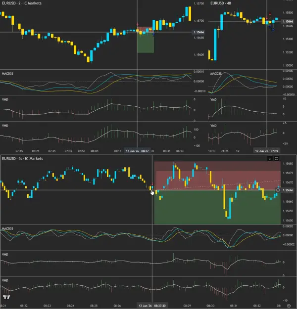Viewport: 297px width, 309px height.
Task: Select the first VMD indicator label in the 48 chart
Action: pos(213,99)
